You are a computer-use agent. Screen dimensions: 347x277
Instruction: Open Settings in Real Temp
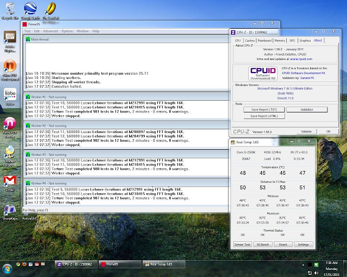[303, 245]
